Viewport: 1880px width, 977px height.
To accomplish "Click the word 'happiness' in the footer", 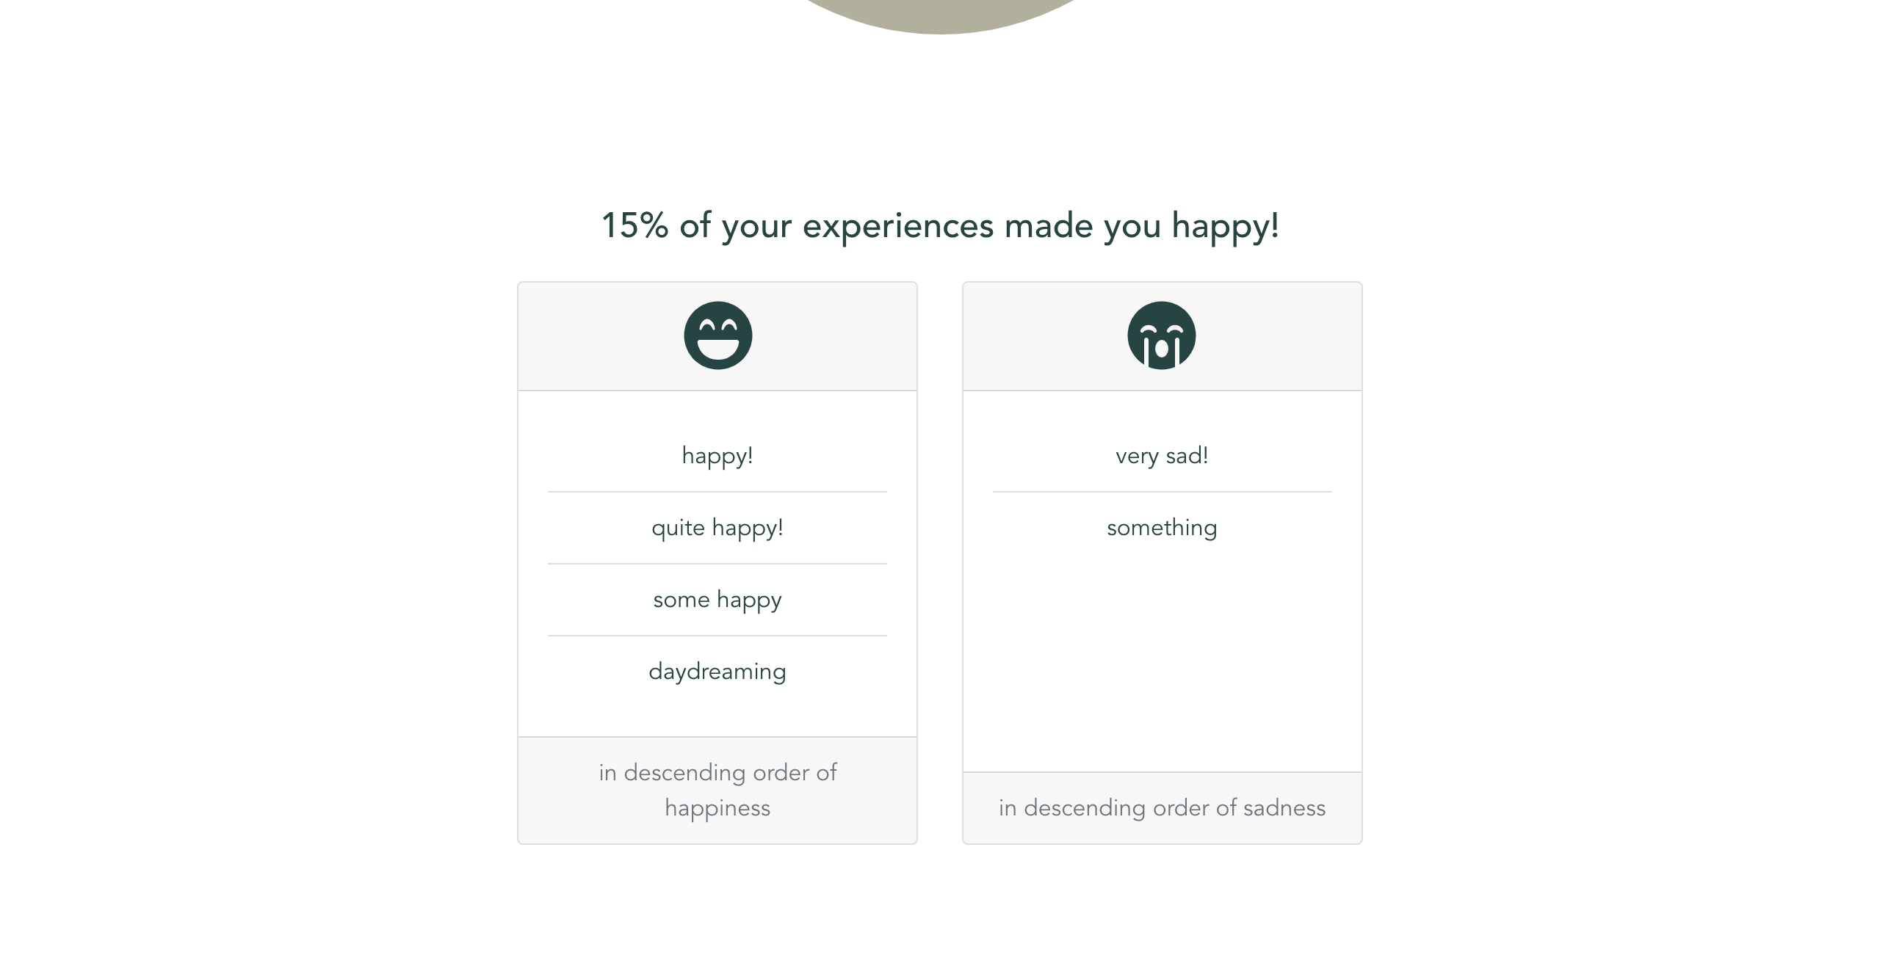I will point(717,808).
